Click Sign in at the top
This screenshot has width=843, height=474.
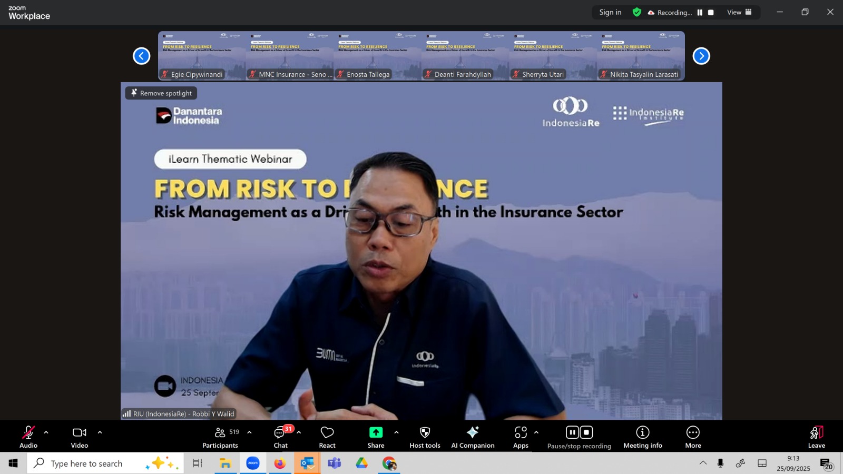click(610, 12)
